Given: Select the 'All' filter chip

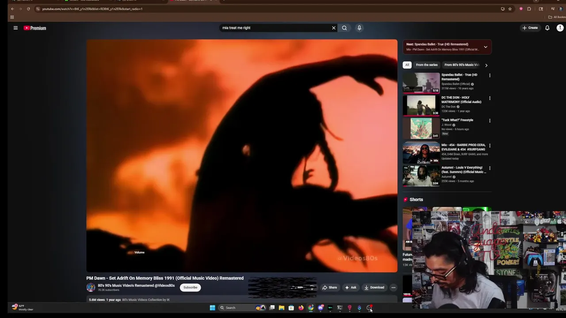Looking at the screenshot, I should coord(407,65).
